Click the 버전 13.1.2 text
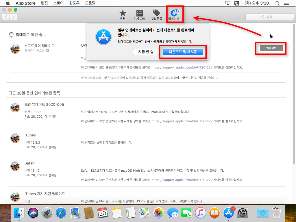Image resolution: width=296 pixels, height=222 pixels. [32, 171]
